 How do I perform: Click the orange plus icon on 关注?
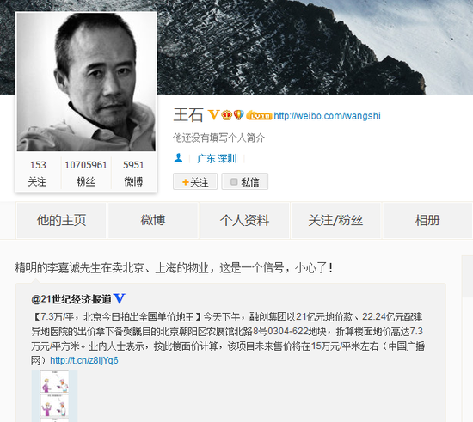pos(186,182)
